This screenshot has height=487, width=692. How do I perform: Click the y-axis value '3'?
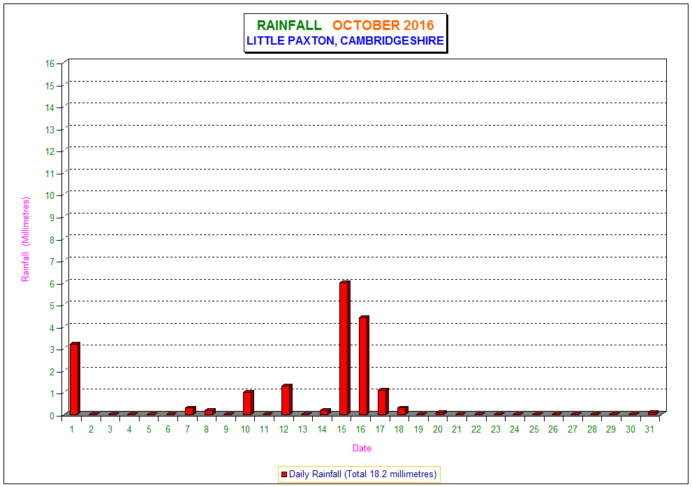click(52, 350)
